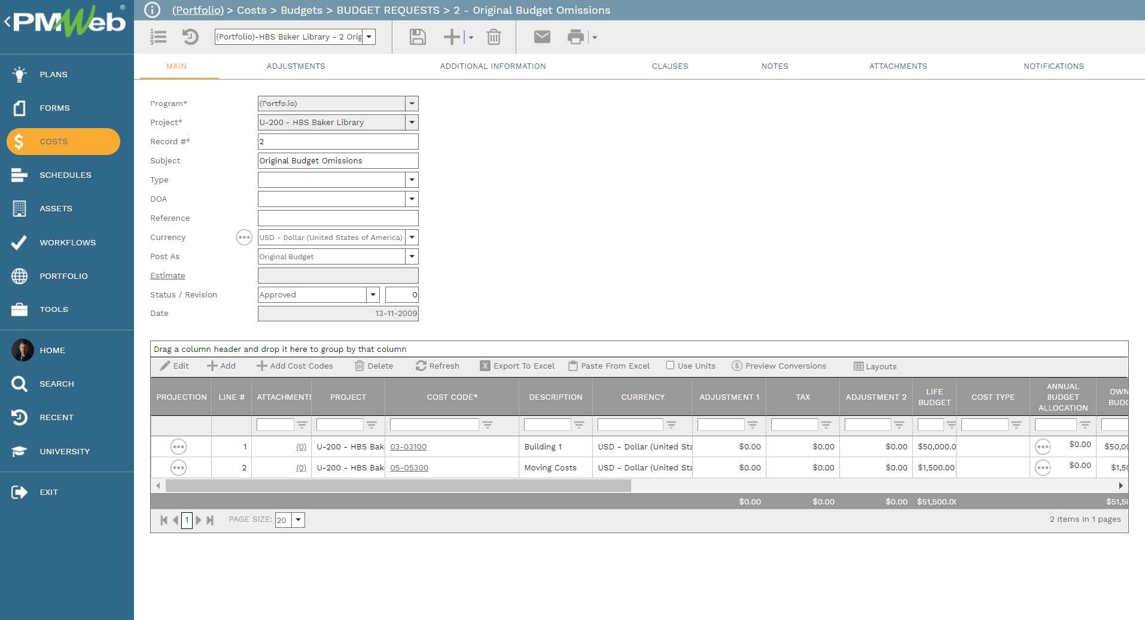Expand the DOA dropdown
The height and width of the screenshot is (620, 1145).
tap(412, 199)
